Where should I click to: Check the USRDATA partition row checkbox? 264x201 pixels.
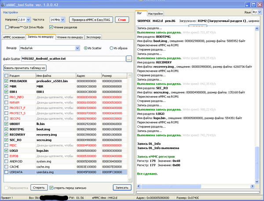coord(6,172)
